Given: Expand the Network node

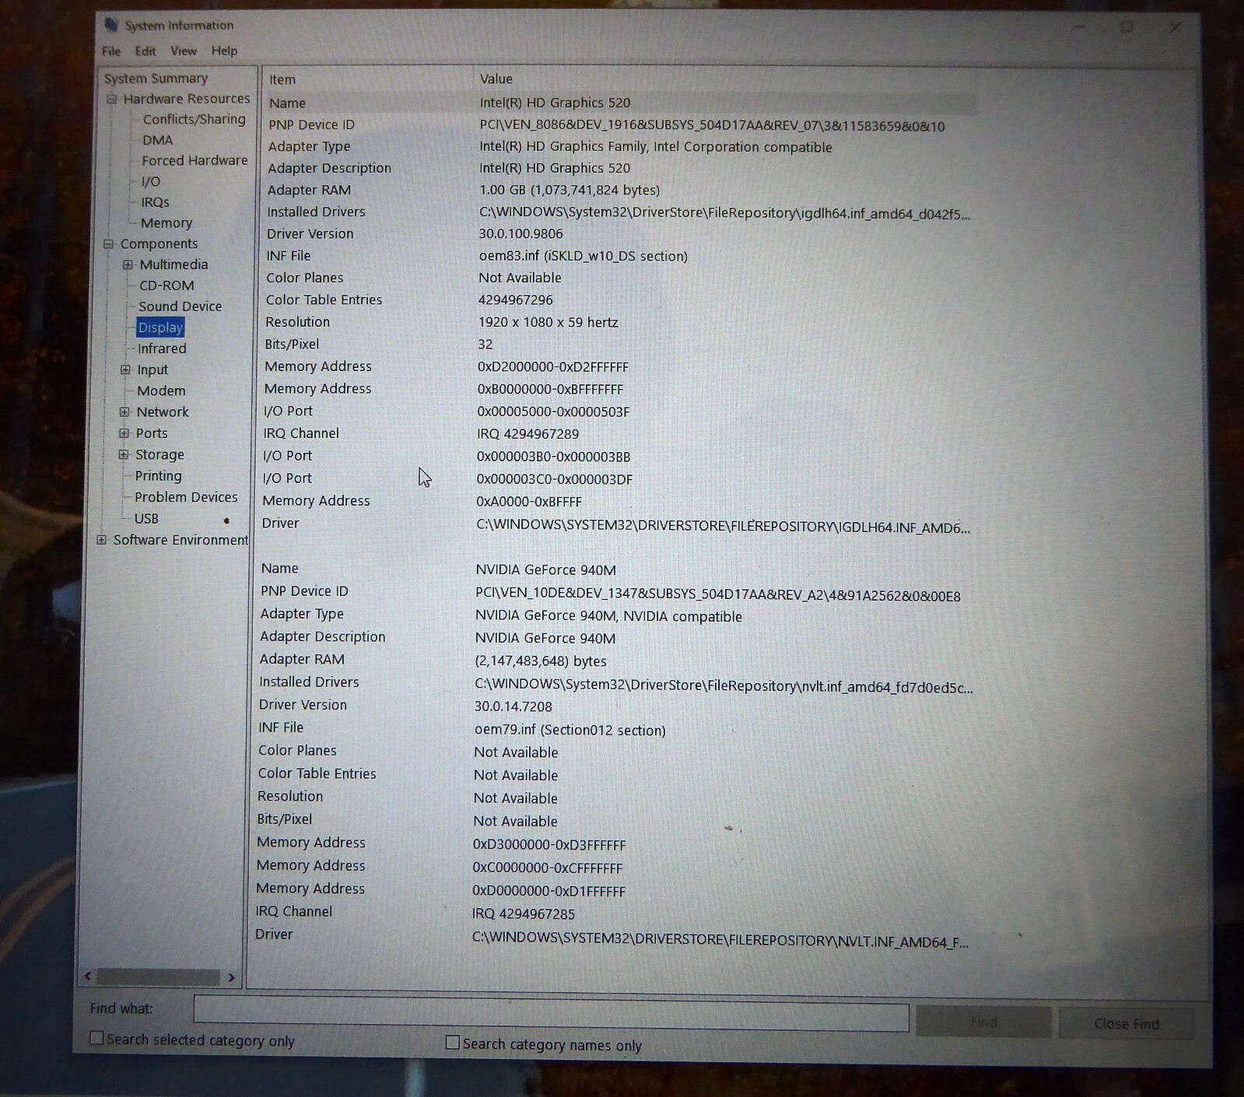Looking at the screenshot, I should tap(124, 412).
